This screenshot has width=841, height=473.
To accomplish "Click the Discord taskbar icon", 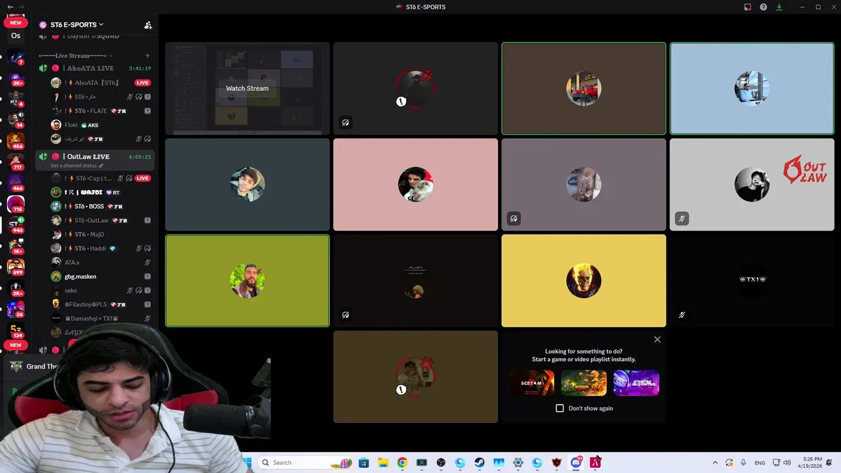I will click(576, 462).
